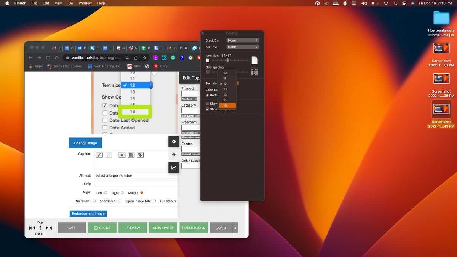Open Apple menu

point(7,3)
